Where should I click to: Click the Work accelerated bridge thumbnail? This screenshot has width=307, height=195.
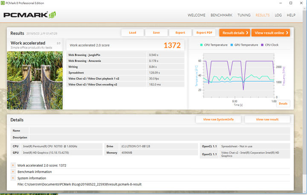click(x=35, y=80)
